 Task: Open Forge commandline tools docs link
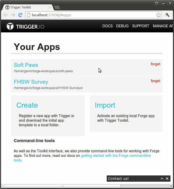[x=116, y=156]
